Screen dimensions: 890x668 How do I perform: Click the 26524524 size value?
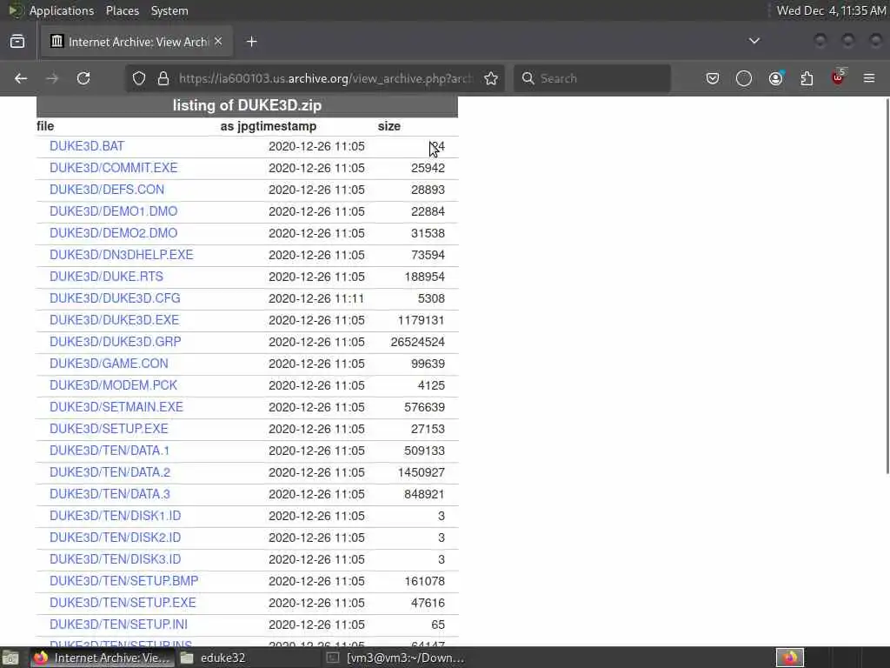[x=418, y=342]
